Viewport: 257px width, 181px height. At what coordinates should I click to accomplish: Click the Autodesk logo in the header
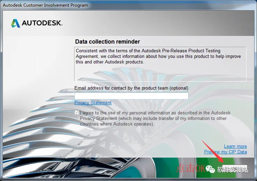(x=37, y=23)
